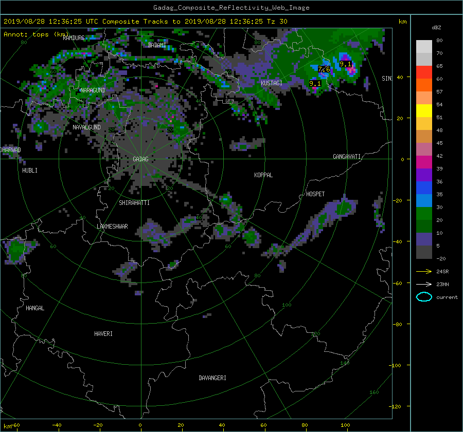
Task: Click the blue 35 dBZ color swatch
Action: pos(424,188)
